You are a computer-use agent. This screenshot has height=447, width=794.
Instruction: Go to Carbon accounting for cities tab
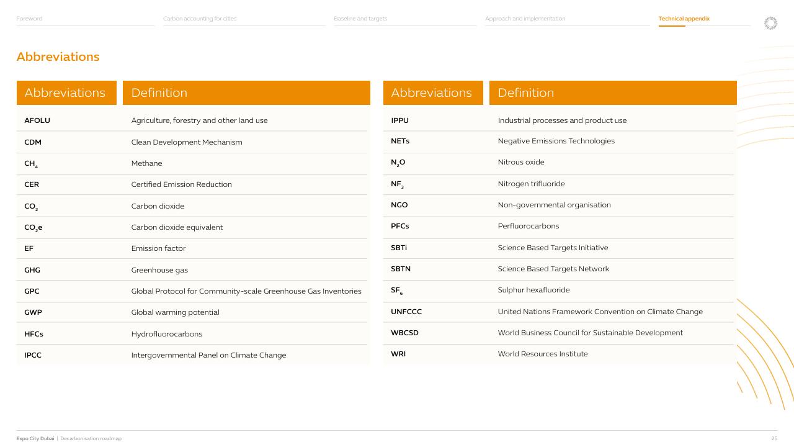pyautogui.click(x=200, y=19)
